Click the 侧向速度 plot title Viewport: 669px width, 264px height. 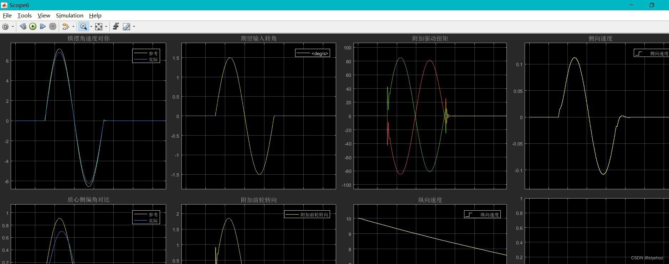[601, 38]
